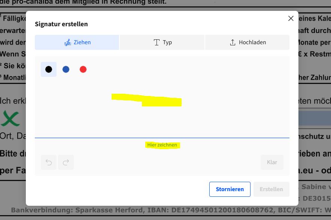331x220 pixels.
Task: Click the Erstellen button
Action: pos(271,189)
